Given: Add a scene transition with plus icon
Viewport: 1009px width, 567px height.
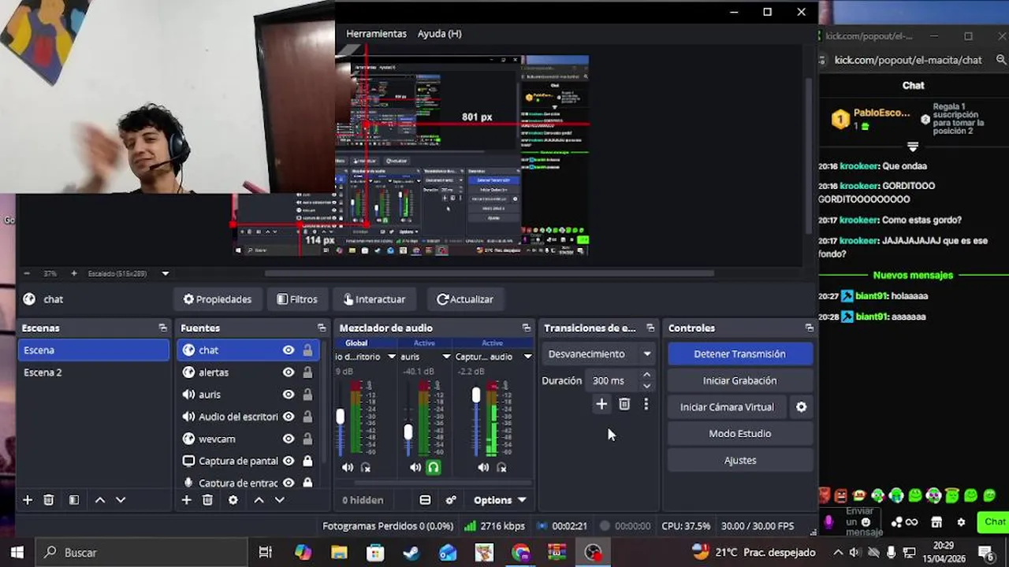Looking at the screenshot, I should [601, 404].
